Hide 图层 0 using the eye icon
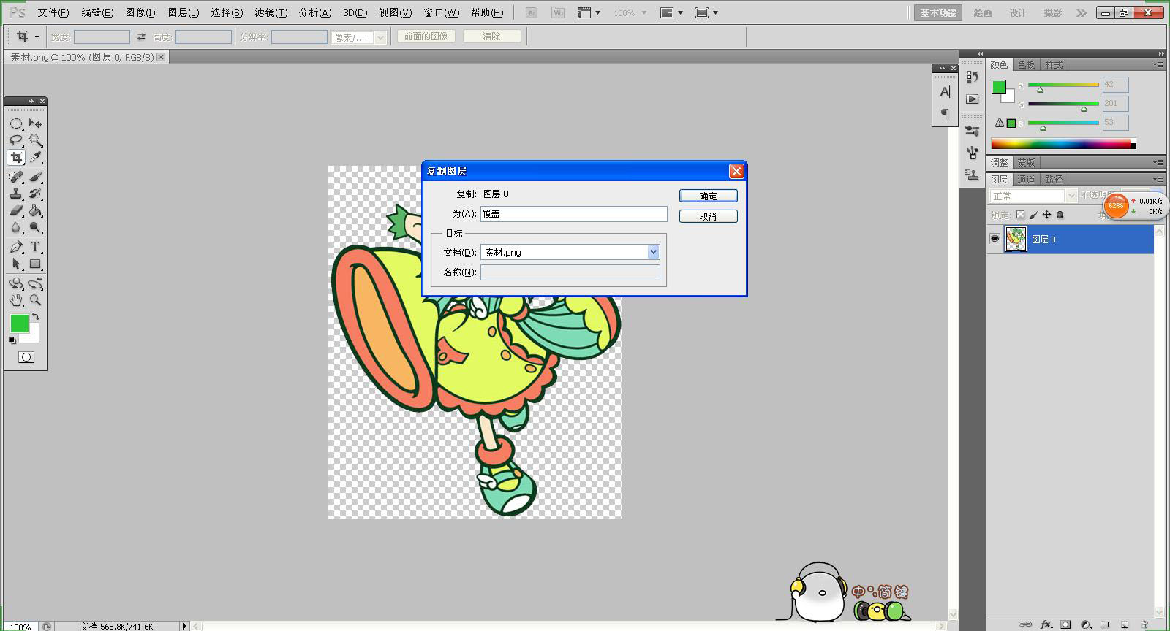This screenshot has width=1170, height=631. click(994, 239)
